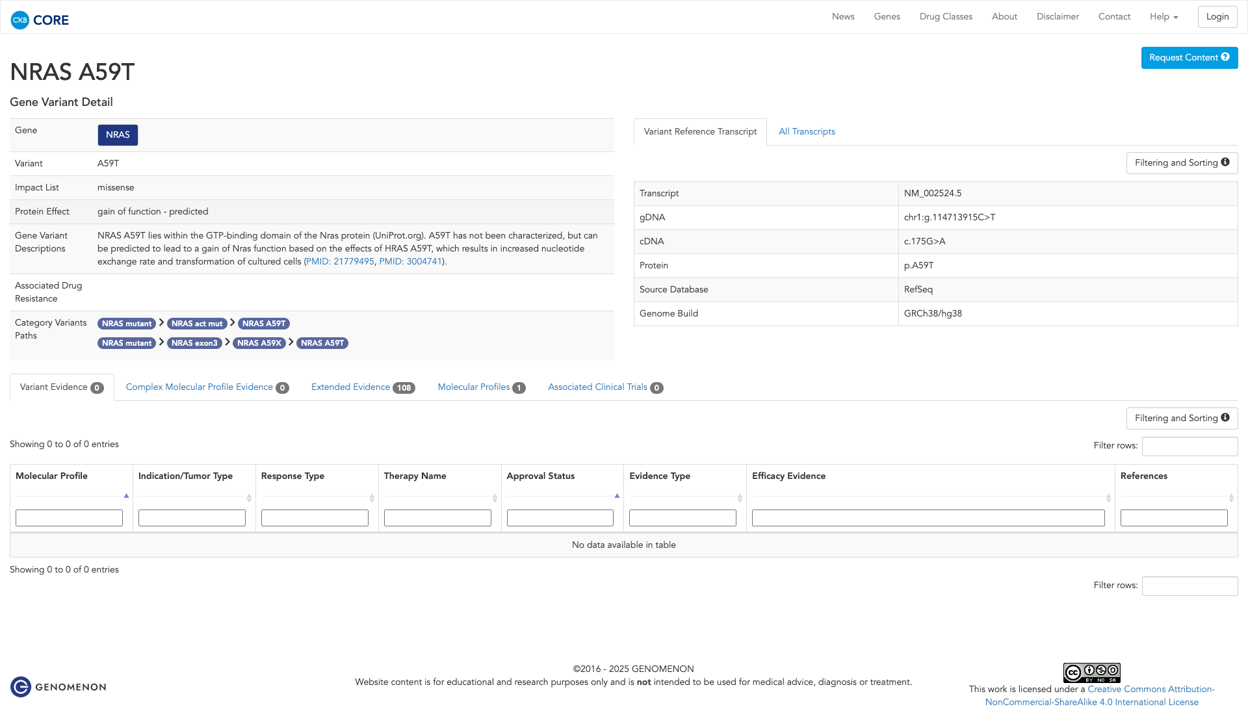Select genome build GRCh38/hg38
Viewport: 1248px width, 709px height.
pyautogui.click(x=933, y=314)
